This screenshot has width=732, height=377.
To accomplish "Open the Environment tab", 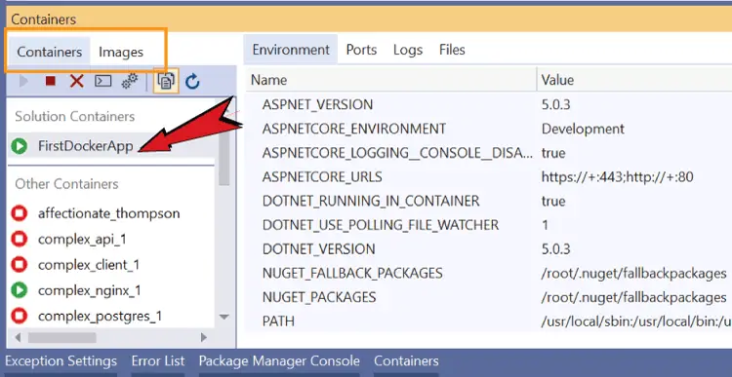I will [x=291, y=50].
